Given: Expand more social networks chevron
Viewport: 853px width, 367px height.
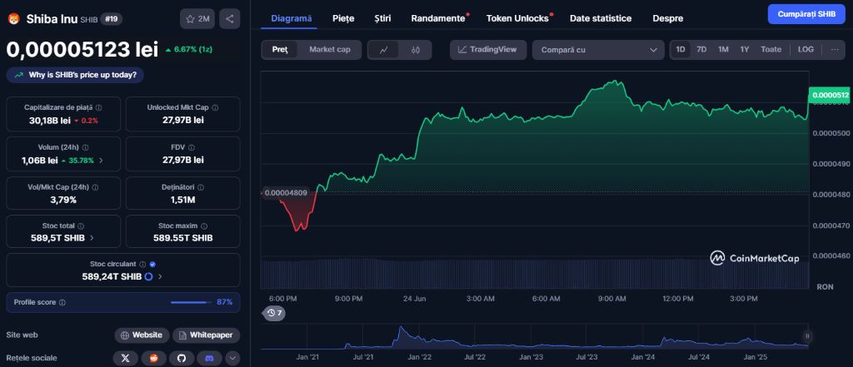Looking at the screenshot, I should [232, 358].
